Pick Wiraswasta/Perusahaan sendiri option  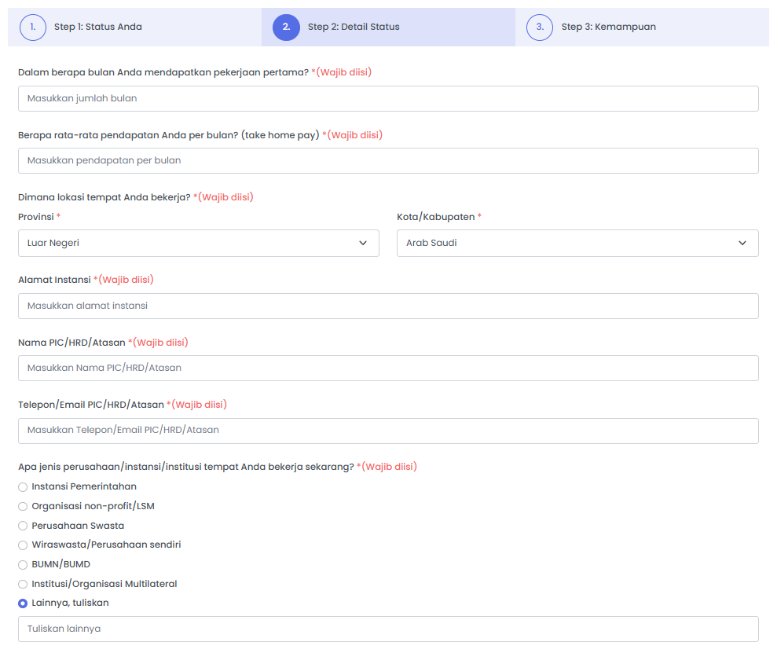point(23,545)
